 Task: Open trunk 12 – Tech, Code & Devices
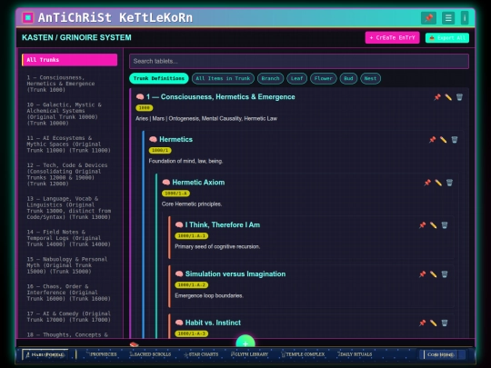pyautogui.click(x=68, y=174)
